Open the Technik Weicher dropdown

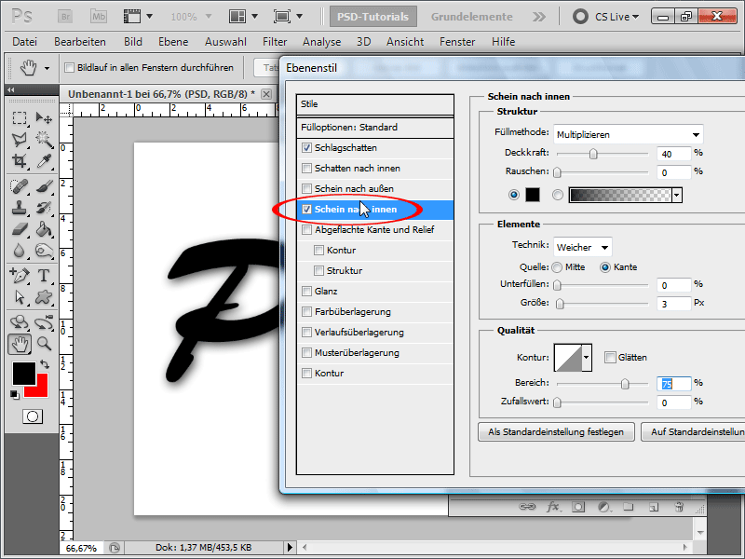[583, 248]
